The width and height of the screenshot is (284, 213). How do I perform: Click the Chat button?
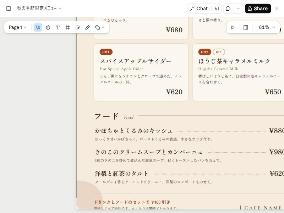pyautogui.click(x=199, y=9)
